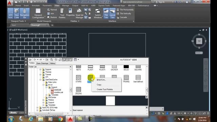Toggle Layout Tabs in Interface panel
The image size is (217, 122).
tap(112, 14)
